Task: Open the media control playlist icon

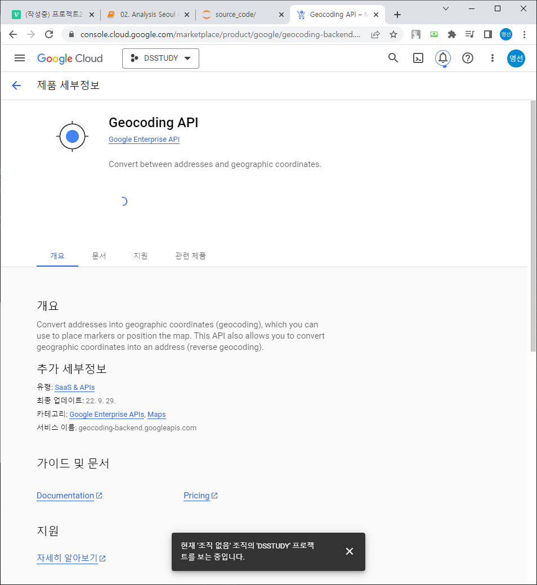Action: pyautogui.click(x=470, y=35)
